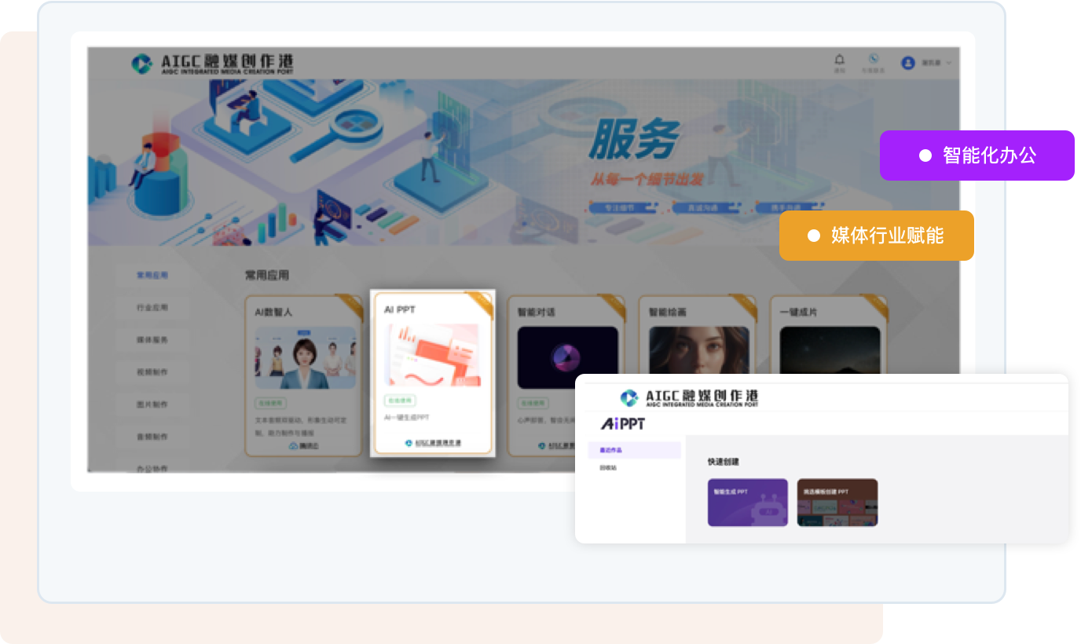Click the 智能生成 PPT purple card
This screenshot has width=1081, height=644.
click(x=747, y=503)
